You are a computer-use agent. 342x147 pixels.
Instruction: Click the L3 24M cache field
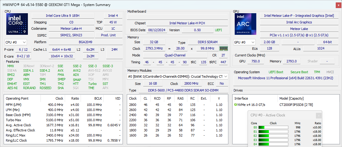[114, 53]
